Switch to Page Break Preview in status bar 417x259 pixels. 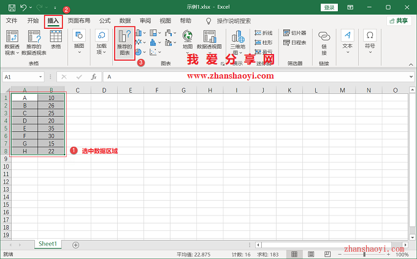click(327, 254)
